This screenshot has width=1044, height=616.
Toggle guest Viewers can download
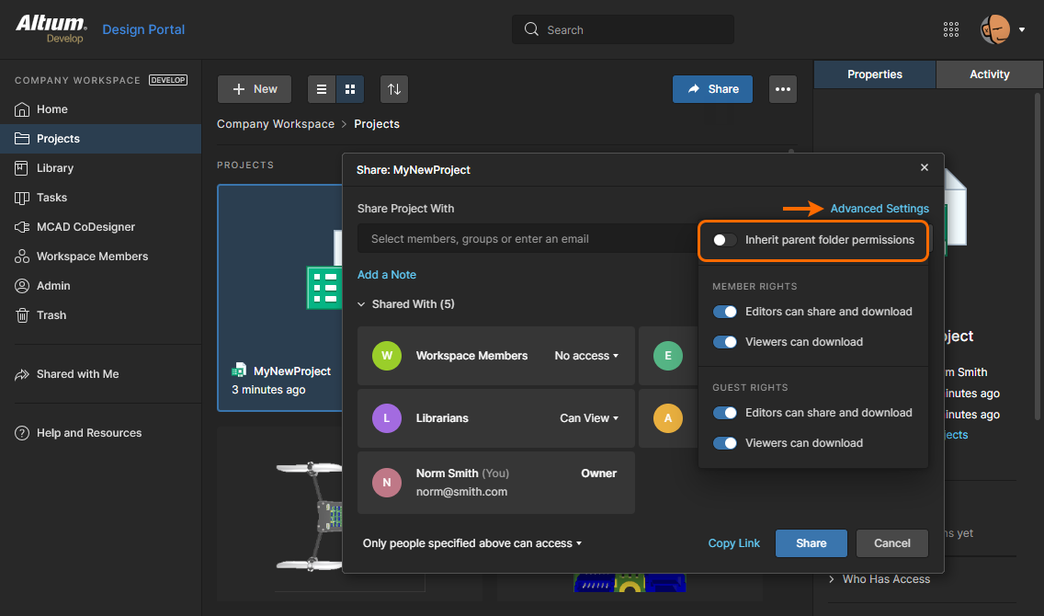point(724,443)
